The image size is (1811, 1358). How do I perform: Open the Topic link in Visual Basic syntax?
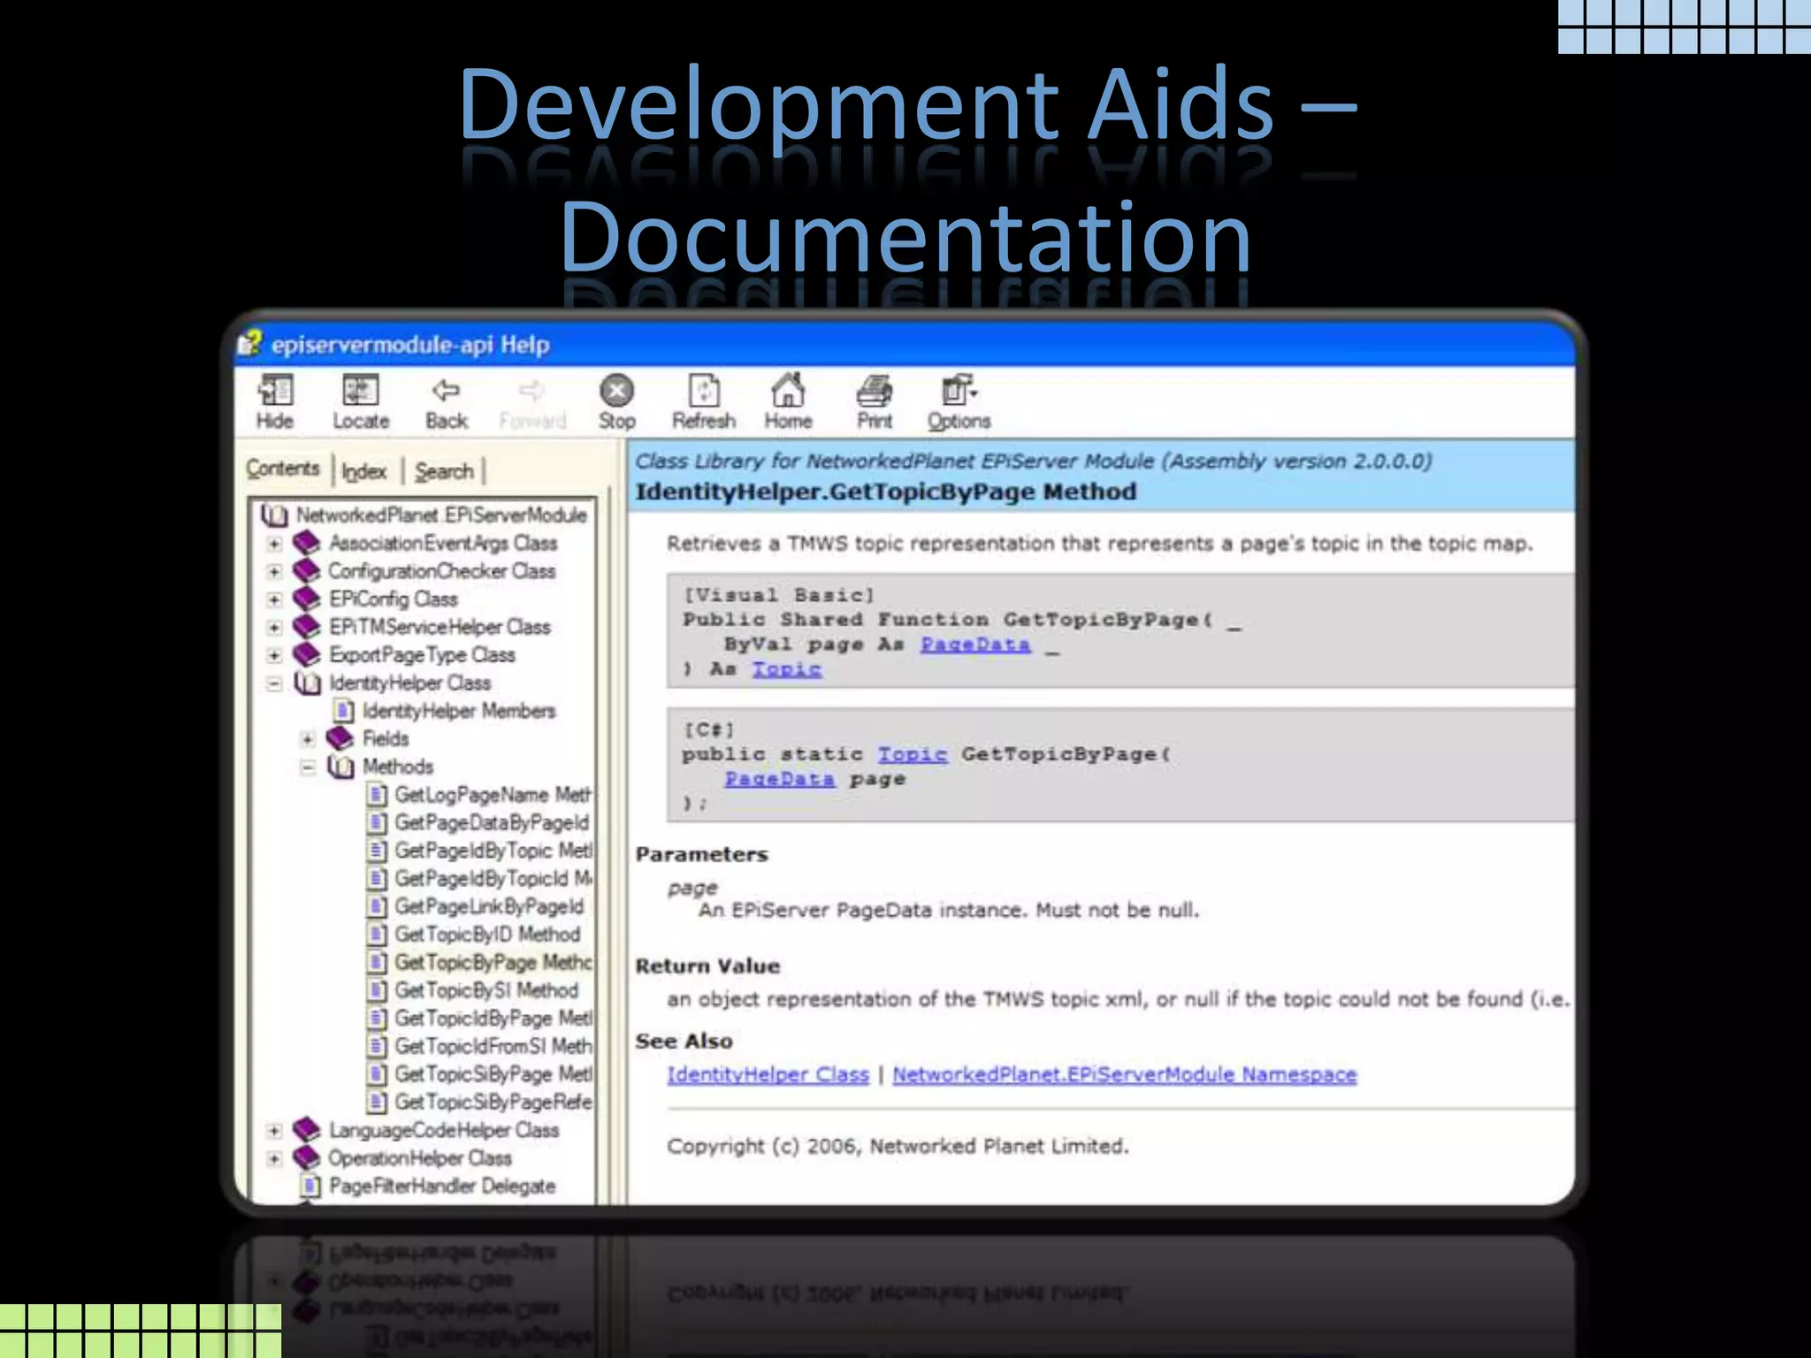[787, 669]
